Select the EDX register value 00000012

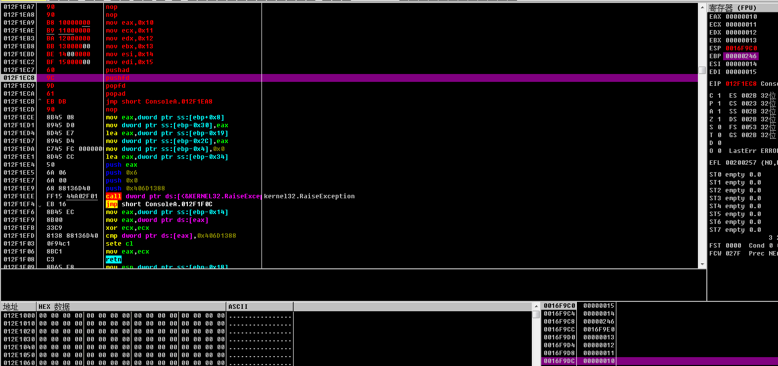point(741,33)
